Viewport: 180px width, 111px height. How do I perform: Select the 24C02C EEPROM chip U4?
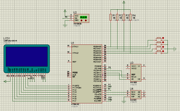[x=136, y=94]
